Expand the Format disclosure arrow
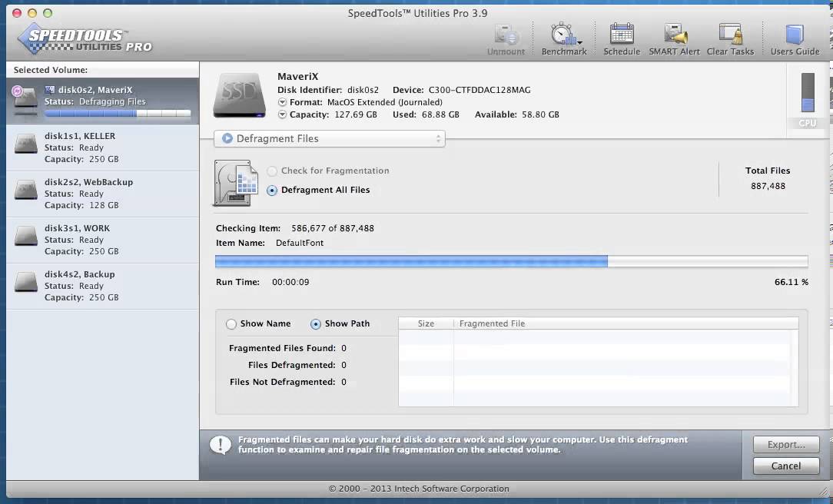The image size is (833, 504). (282, 102)
